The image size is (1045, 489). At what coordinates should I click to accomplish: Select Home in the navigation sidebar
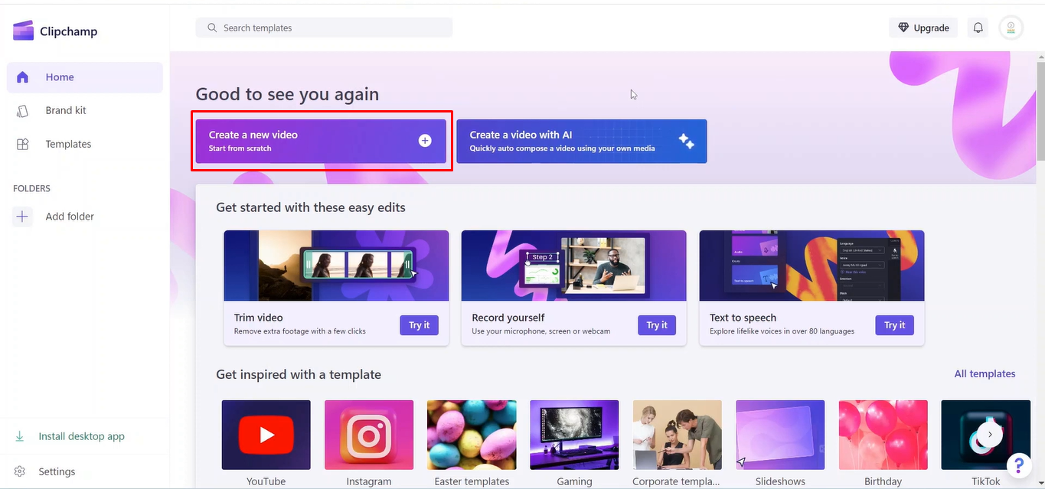[59, 77]
